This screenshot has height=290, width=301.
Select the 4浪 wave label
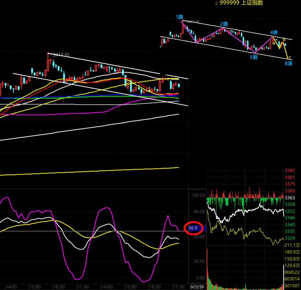pos(274,32)
